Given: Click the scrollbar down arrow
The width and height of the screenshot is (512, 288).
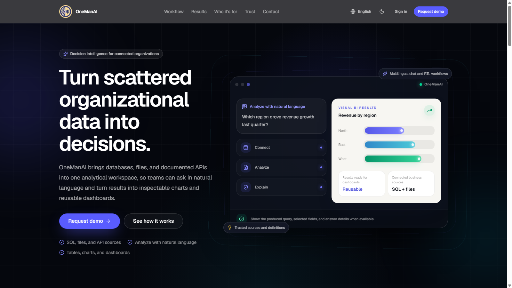Looking at the screenshot, I should [x=509, y=285].
